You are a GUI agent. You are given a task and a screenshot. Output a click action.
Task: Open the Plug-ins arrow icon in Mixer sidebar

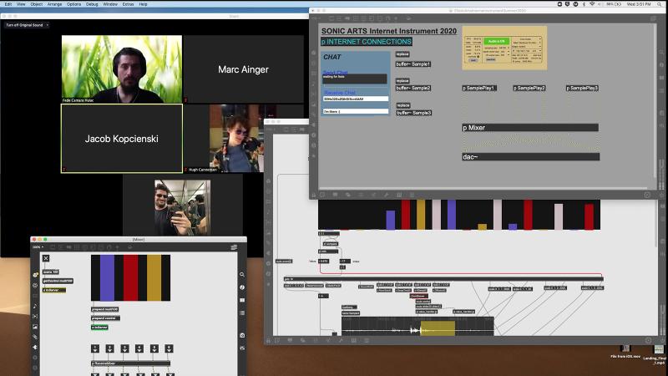click(x=35, y=347)
